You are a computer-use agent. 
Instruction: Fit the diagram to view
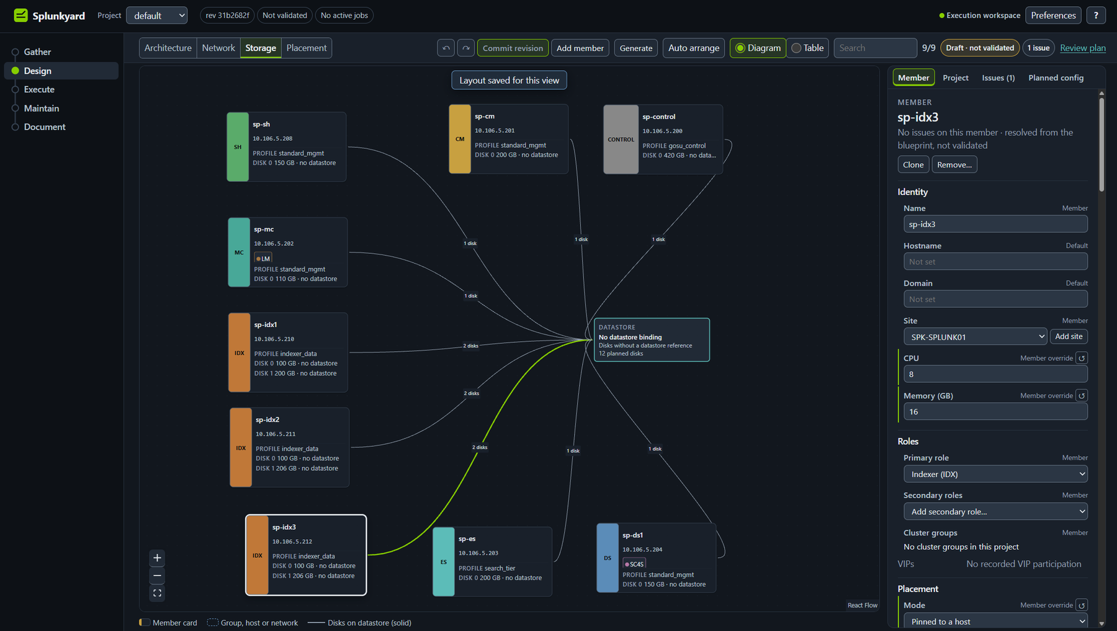[157, 593]
